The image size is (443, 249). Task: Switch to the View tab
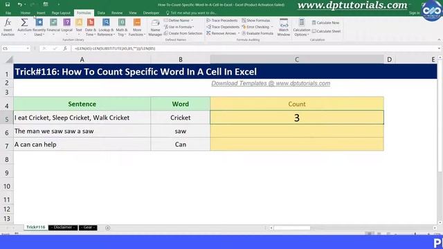click(x=132, y=13)
